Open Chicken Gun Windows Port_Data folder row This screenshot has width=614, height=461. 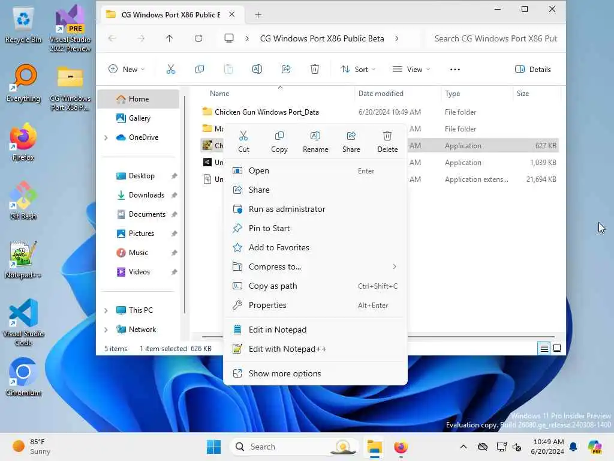click(x=379, y=112)
